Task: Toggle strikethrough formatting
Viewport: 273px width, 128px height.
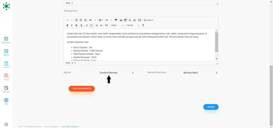Action: [x=76, y=25]
